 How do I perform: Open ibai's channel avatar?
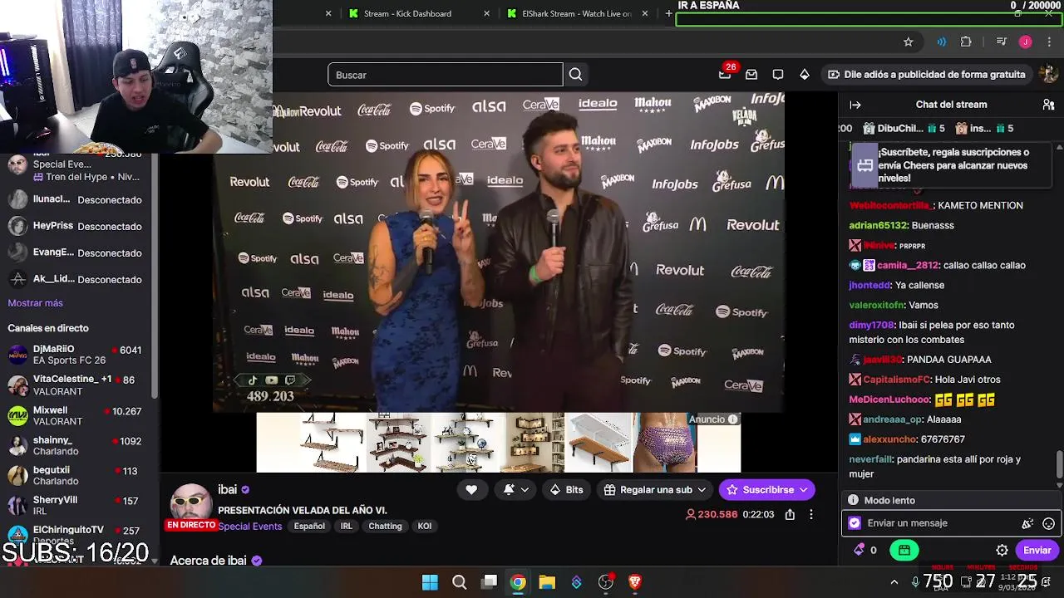(190, 503)
